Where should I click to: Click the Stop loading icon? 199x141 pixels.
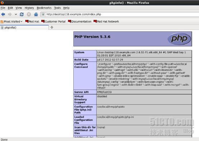point(29,14)
